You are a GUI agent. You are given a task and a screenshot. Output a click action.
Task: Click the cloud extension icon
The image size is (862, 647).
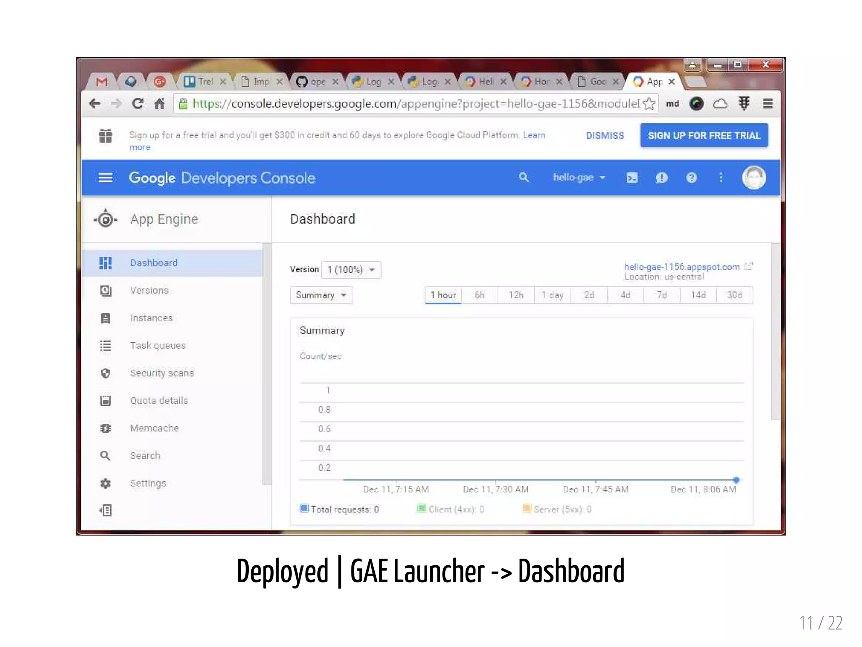(720, 104)
